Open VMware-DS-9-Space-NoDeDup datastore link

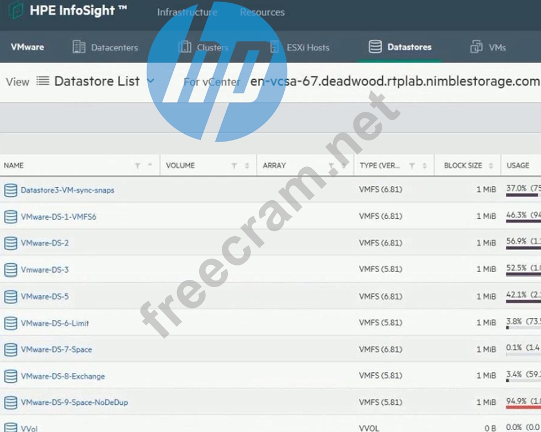[x=74, y=402]
